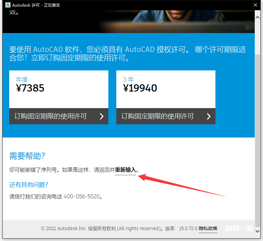
Task: Click the scroll down arrow
Action: click(257, 231)
